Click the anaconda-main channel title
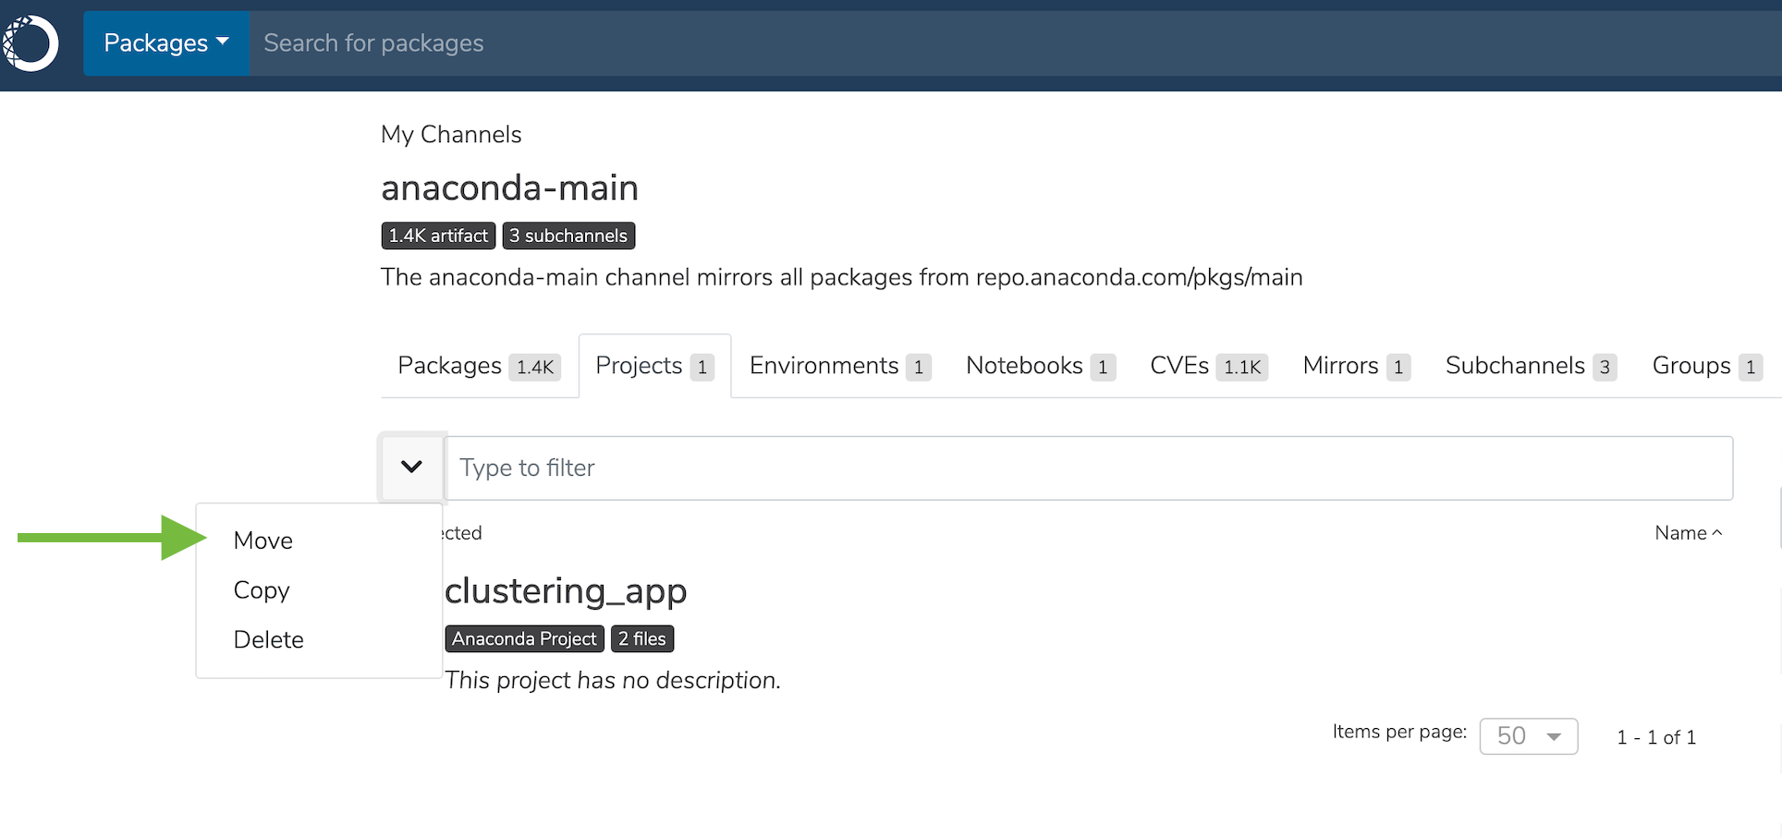 pos(509,188)
